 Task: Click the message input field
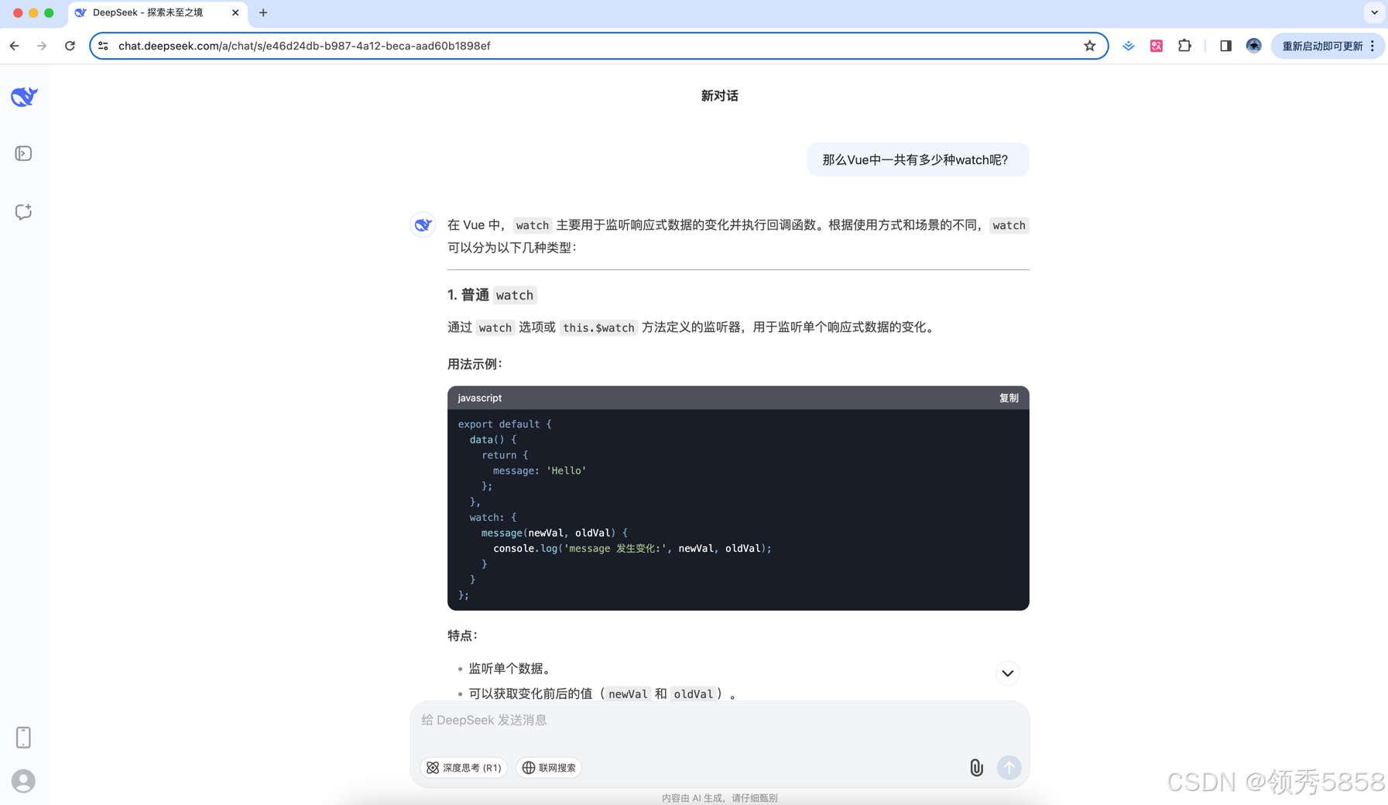[x=719, y=720]
